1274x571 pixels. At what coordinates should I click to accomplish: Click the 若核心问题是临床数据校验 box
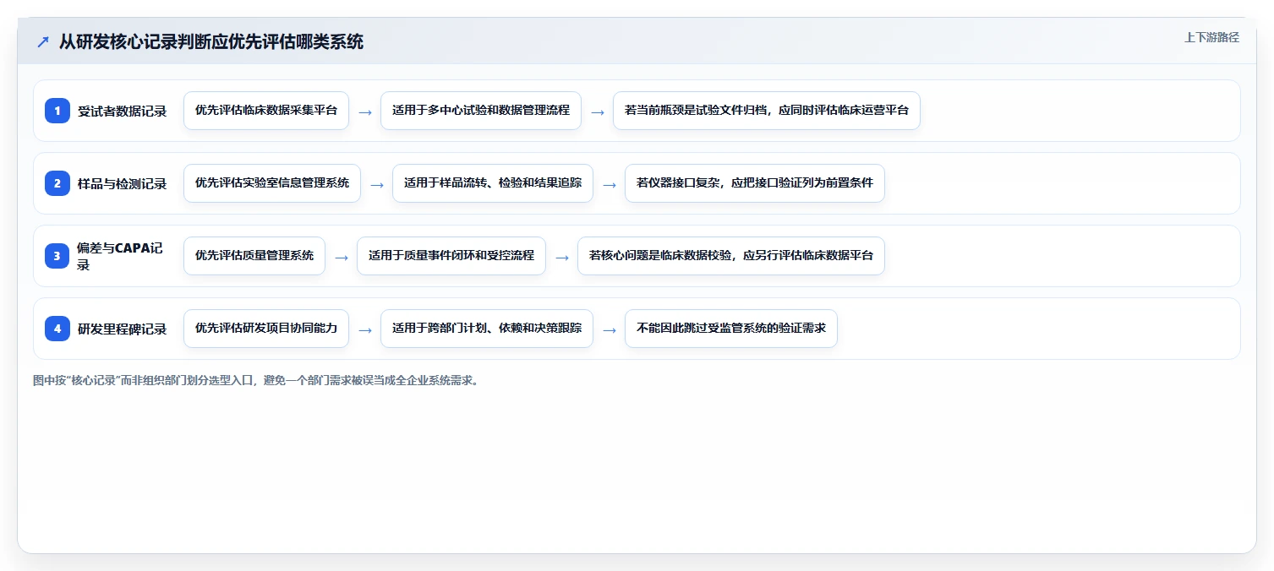tap(731, 256)
